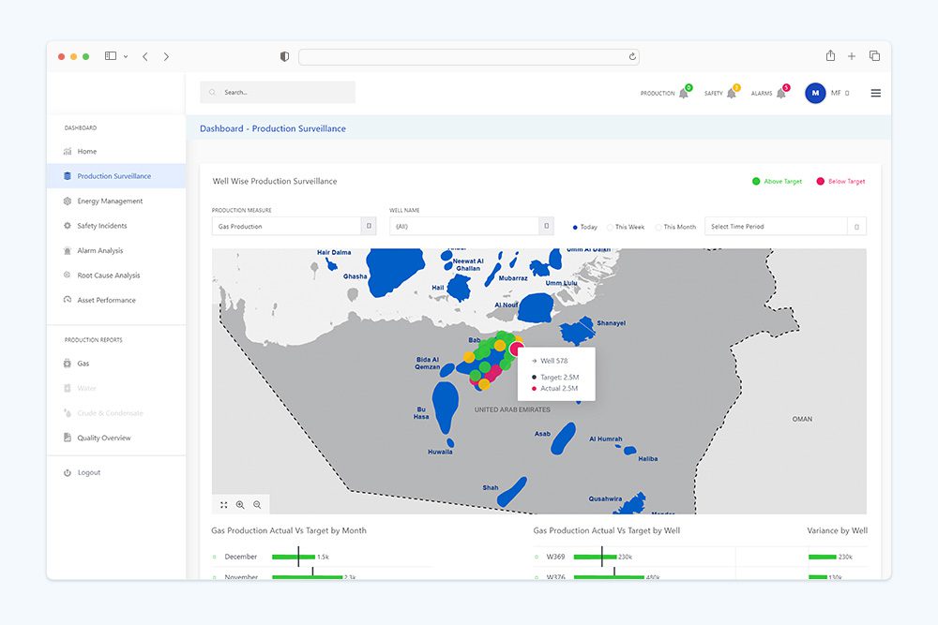Click the Root Cause Analysis icon

(x=67, y=275)
